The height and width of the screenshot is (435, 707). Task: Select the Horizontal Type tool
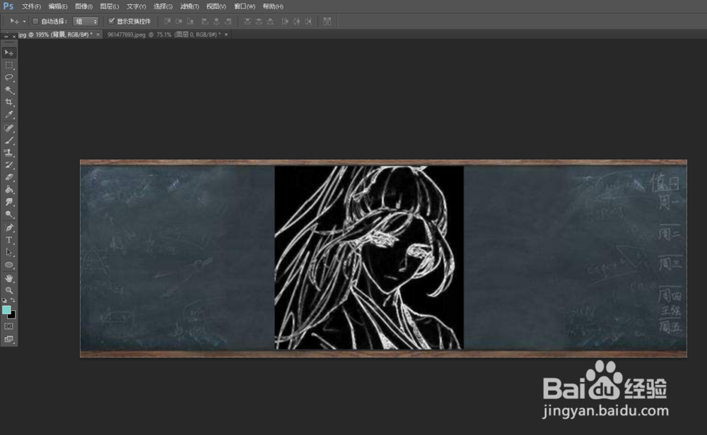pos(9,240)
